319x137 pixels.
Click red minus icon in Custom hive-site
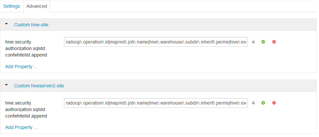pos(274,42)
